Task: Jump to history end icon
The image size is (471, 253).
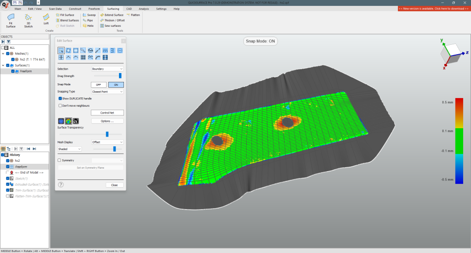Action: [34, 149]
